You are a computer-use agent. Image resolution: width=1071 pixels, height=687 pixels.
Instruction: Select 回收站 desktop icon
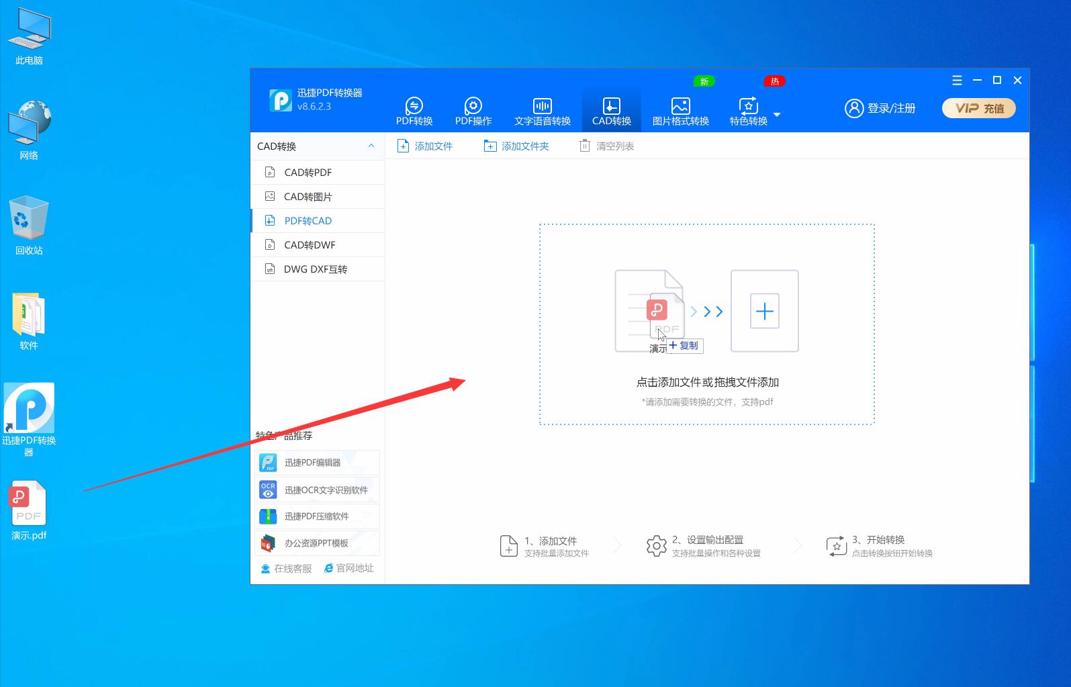tap(29, 226)
